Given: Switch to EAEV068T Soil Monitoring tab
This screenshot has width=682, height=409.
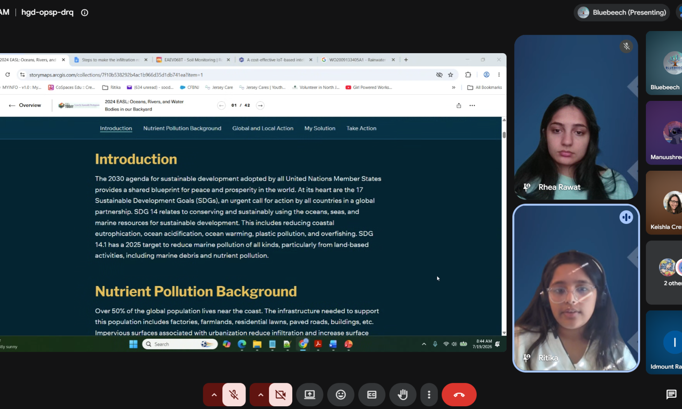Looking at the screenshot, I should [193, 60].
